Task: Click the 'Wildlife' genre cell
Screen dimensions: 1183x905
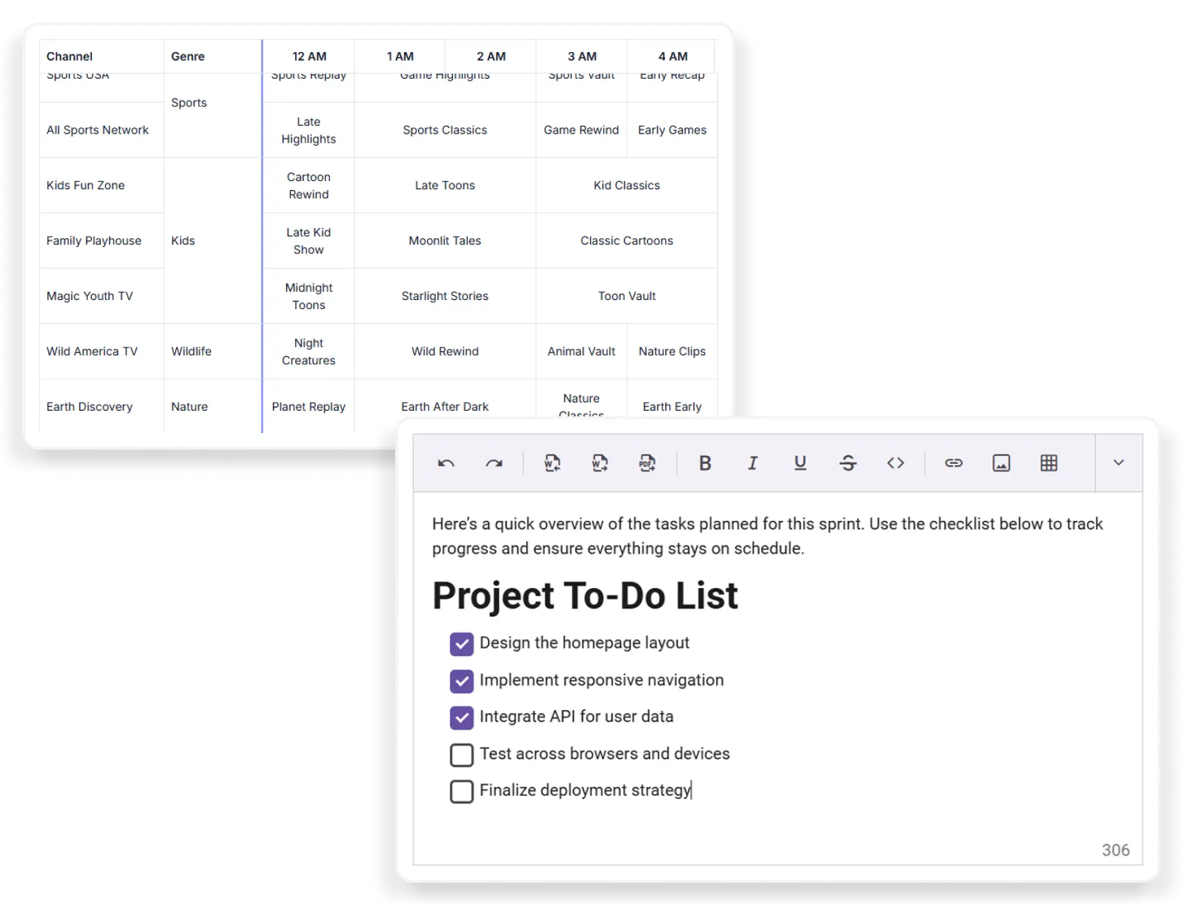Action: [x=213, y=352]
